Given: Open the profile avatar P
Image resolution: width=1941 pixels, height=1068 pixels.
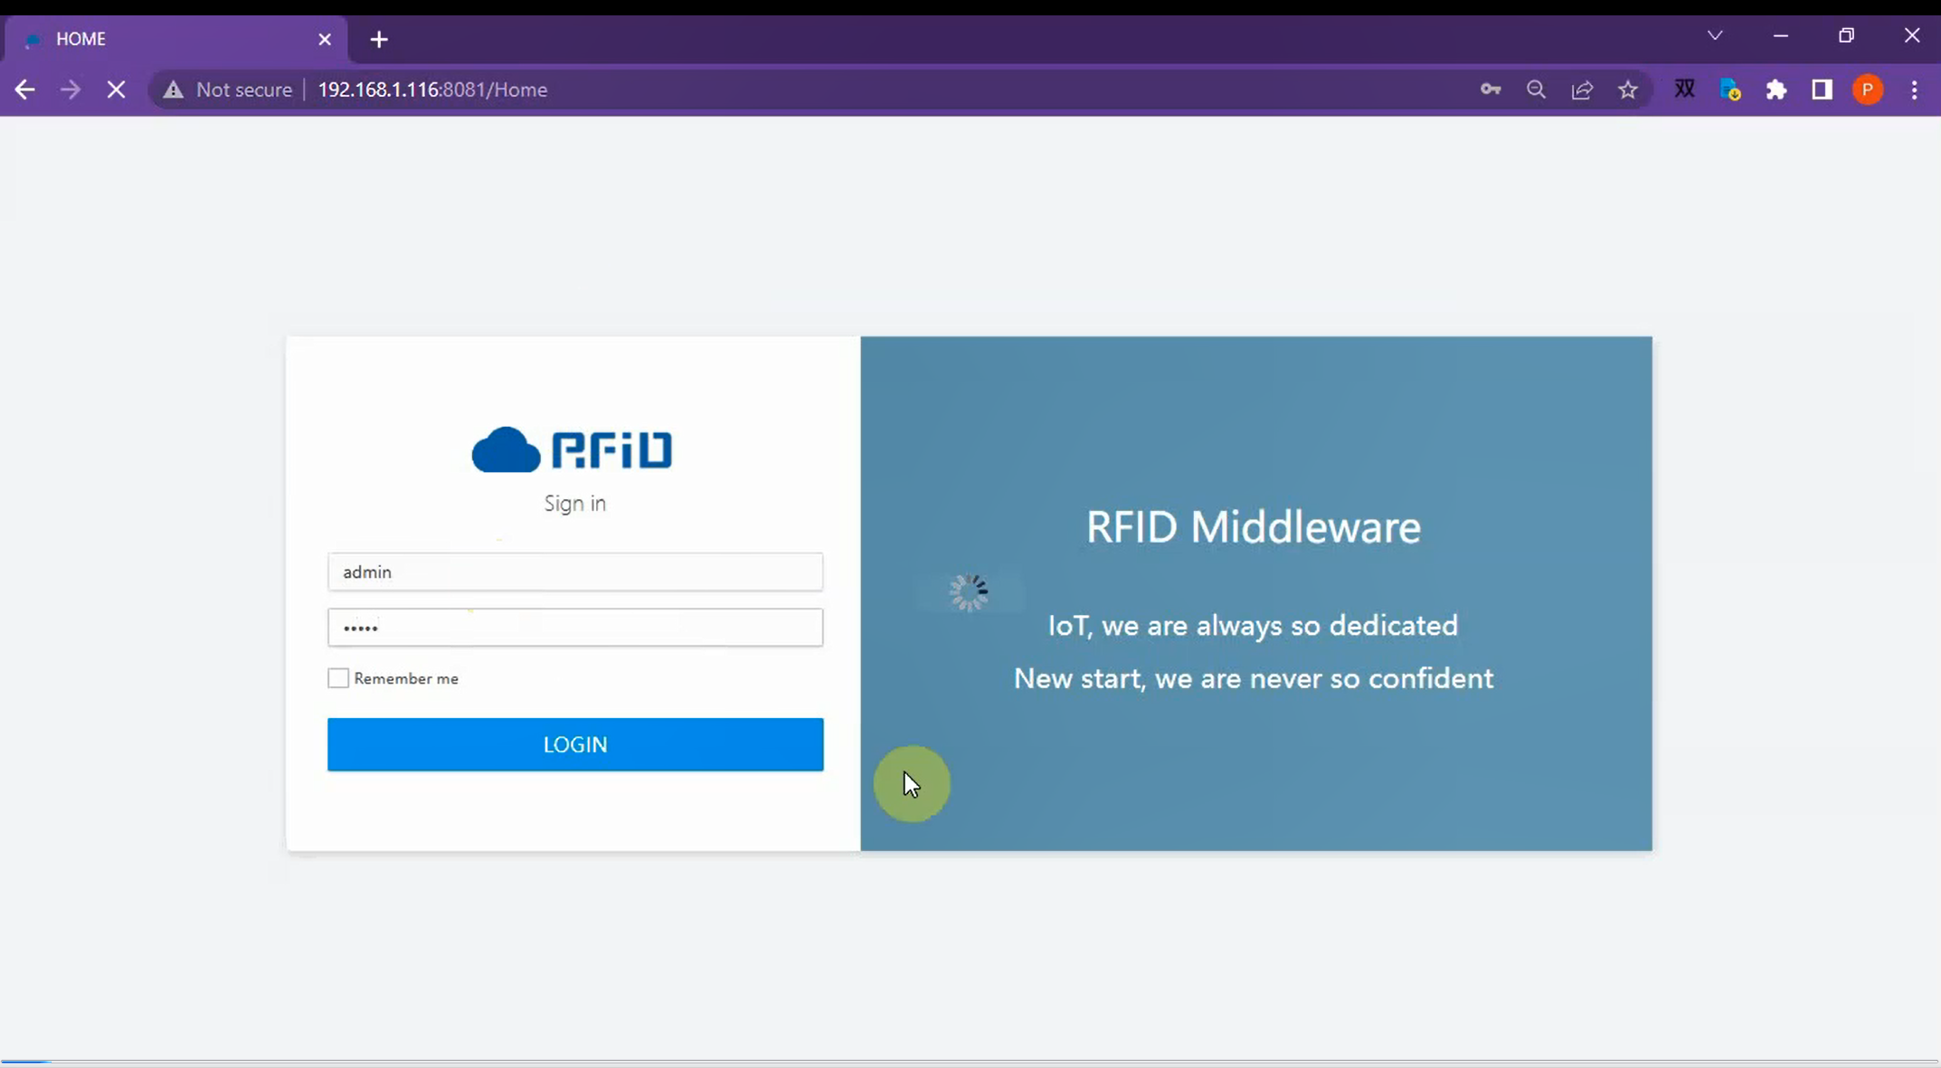Looking at the screenshot, I should pyautogui.click(x=1868, y=90).
